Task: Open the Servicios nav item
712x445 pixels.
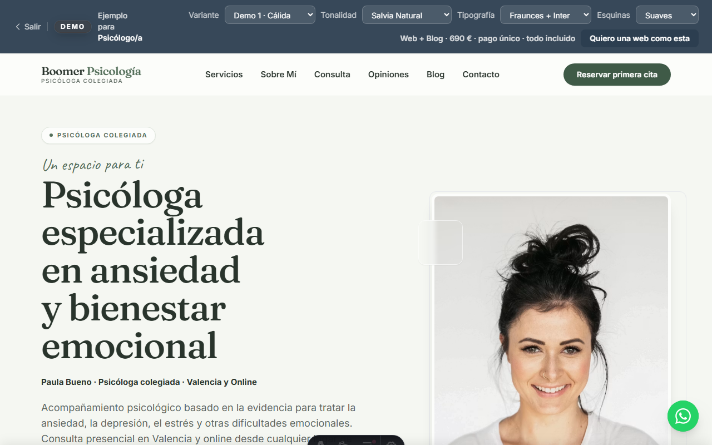Action: 224,75
